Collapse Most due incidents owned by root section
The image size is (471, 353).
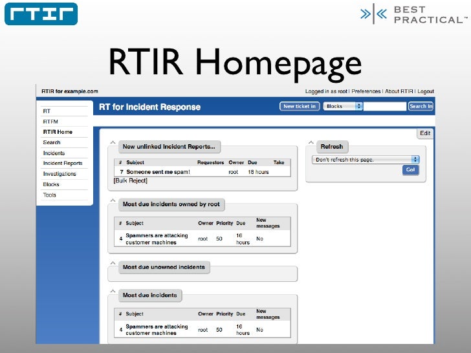tap(113, 200)
